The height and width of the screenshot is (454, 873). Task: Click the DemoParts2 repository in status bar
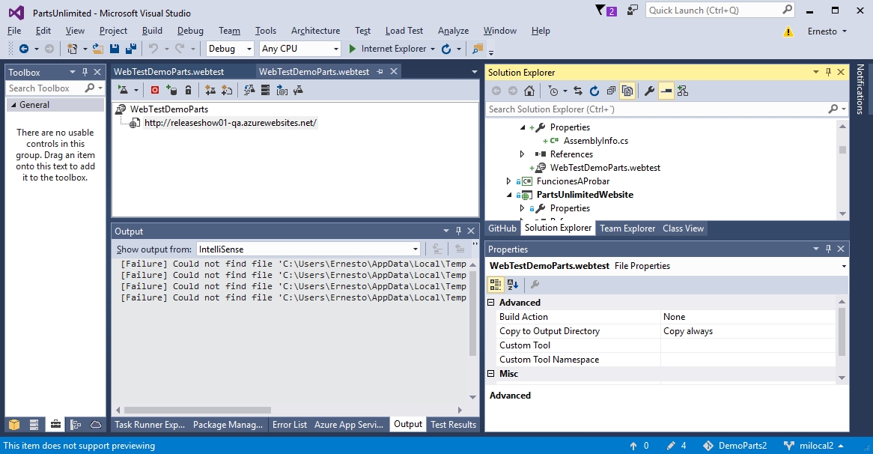tap(735, 446)
